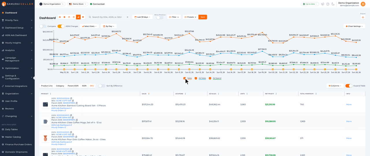370x156 pixels.
Task: Open the Filter dropdown
Action: (x=174, y=17)
